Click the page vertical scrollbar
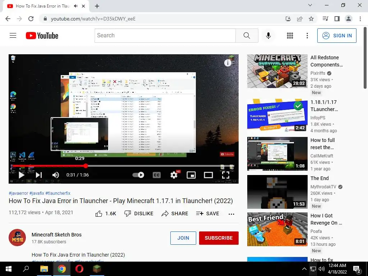The image size is (368, 276). coord(365,57)
